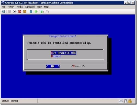The height and width of the screenshot is (105, 137).
Task: Click the green Reset toolbar icon
Action: (36, 12)
